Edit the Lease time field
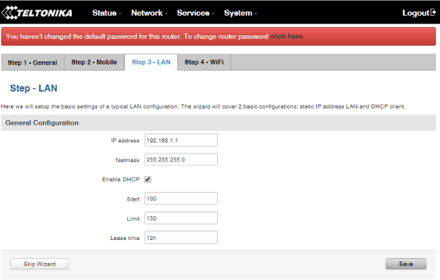Image resolution: width=440 pixels, height=280 pixels. 181,238
